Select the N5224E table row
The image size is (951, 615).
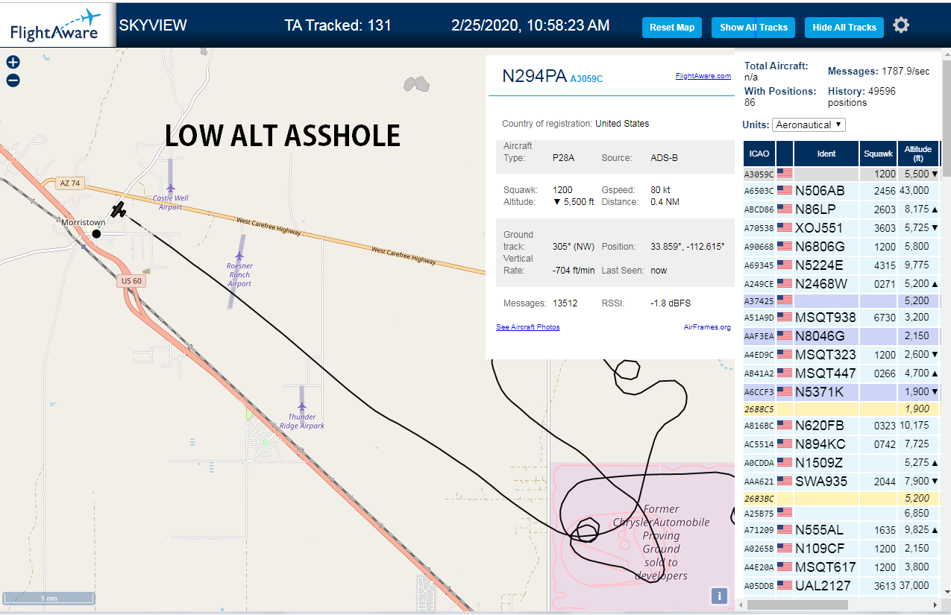pos(841,265)
